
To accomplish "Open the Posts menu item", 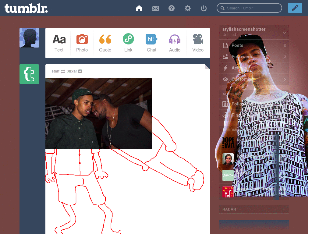I will (x=254, y=45).
